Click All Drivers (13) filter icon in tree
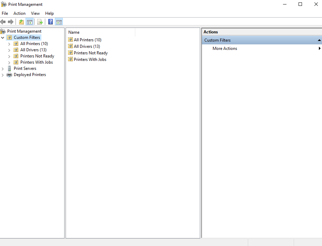 pos(16,50)
